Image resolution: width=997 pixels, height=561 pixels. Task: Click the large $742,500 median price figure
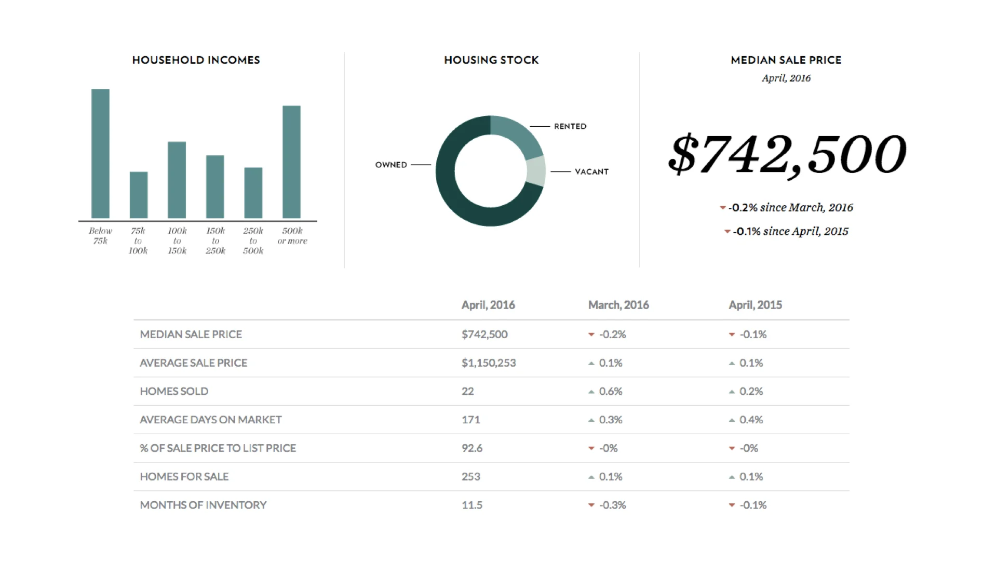[x=786, y=154]
